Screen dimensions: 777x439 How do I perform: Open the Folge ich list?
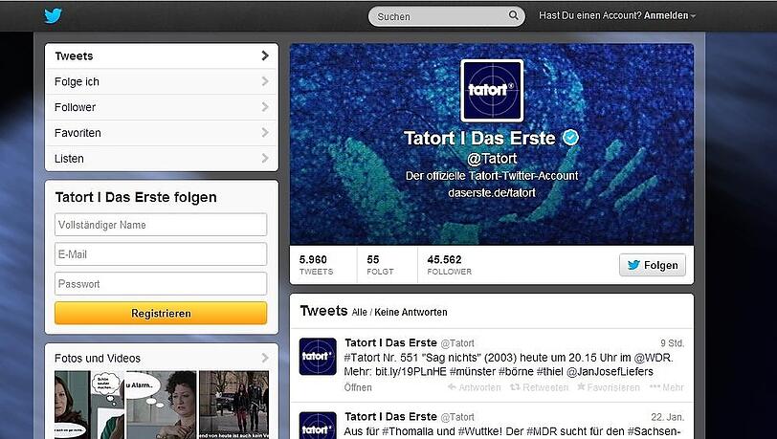click(161, 81)
